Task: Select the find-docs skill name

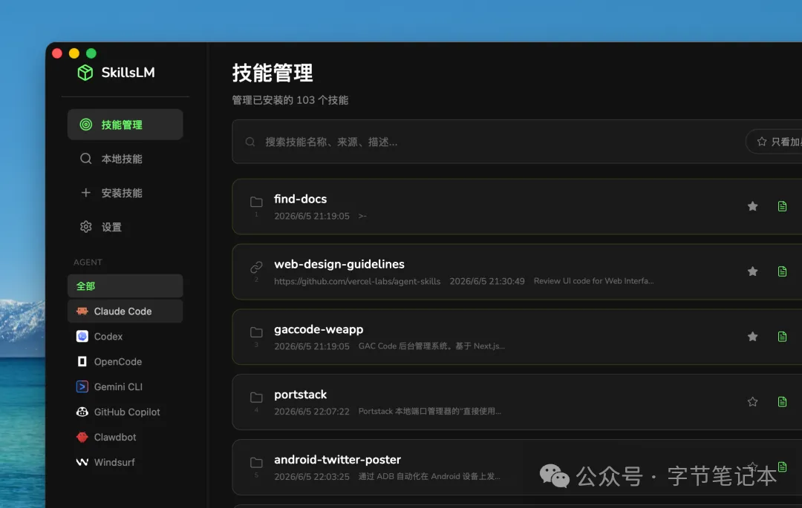Action: (300, 199)
